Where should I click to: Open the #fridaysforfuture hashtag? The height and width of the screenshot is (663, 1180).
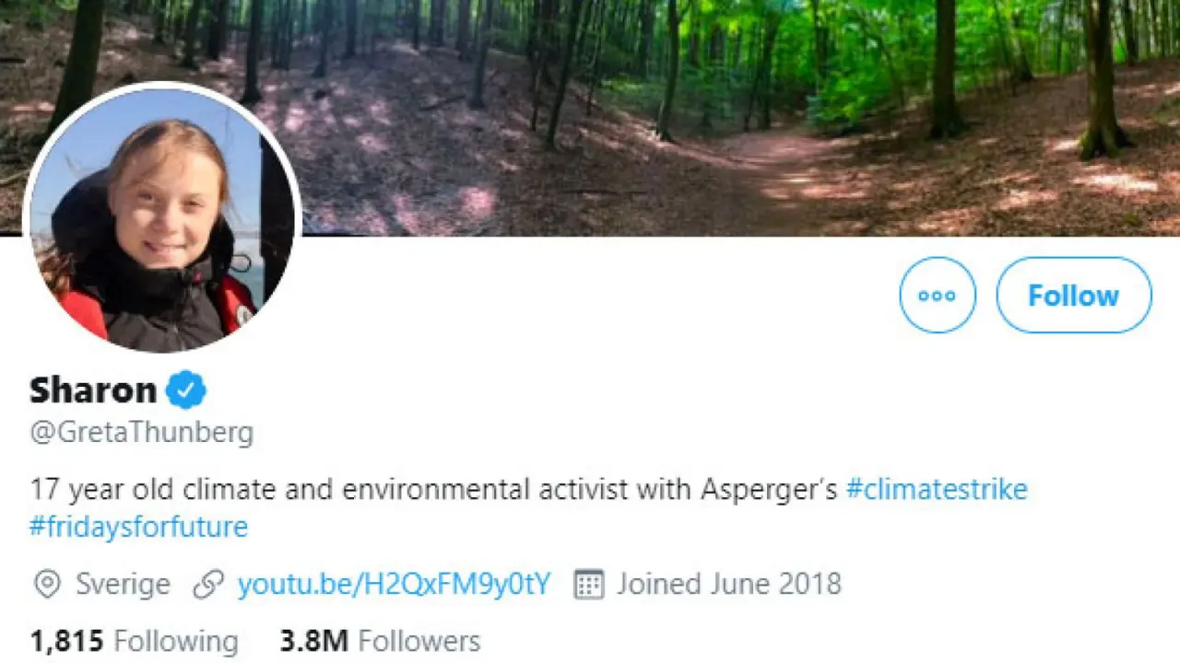[138, 527]
